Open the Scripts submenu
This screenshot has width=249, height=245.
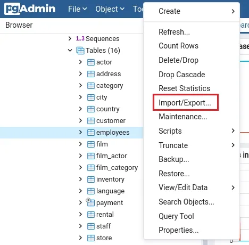pos(192,131)
